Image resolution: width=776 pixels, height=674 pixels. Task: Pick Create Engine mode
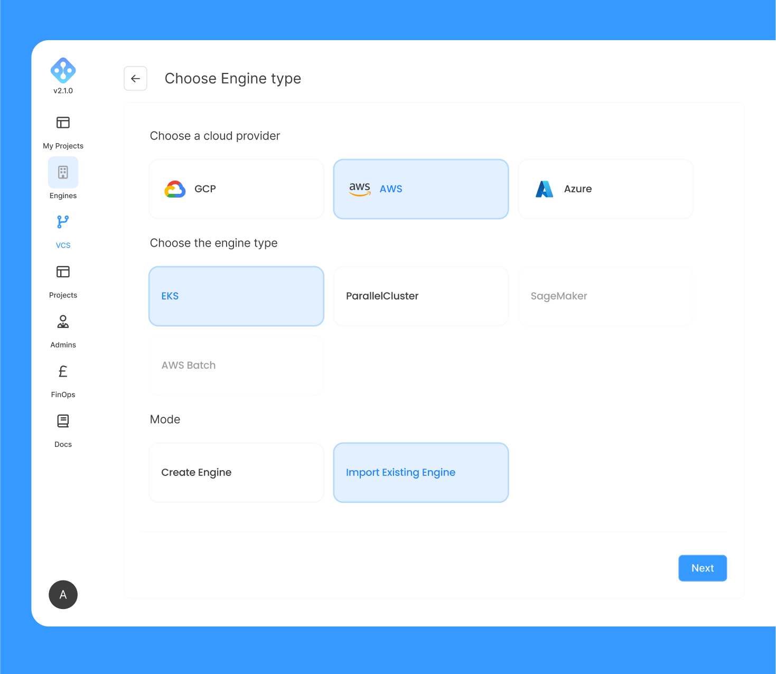click(x=236, y=473)
